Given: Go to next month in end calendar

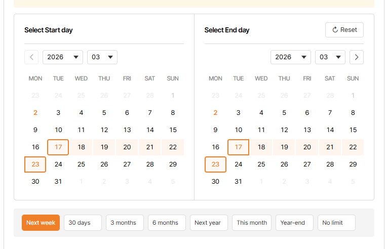Looking at the screenshot, I should pos(357,57).
